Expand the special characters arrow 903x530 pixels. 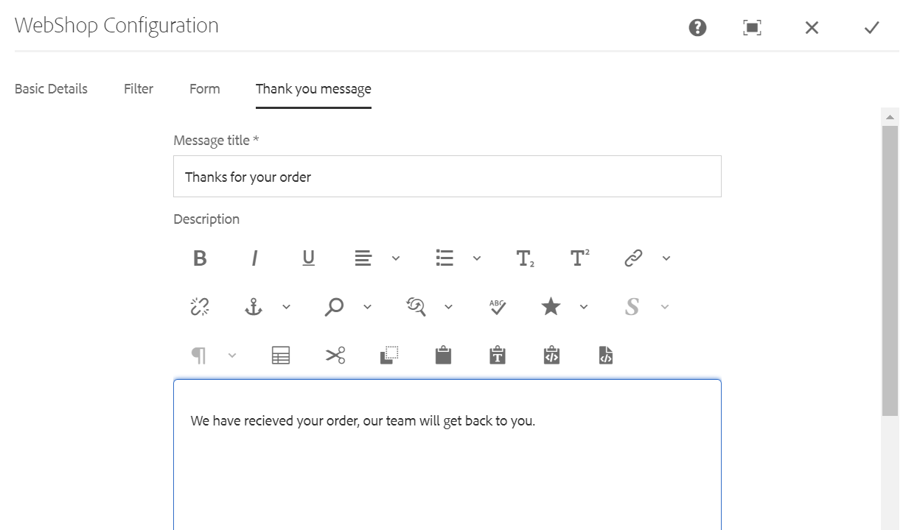(584, 307)
